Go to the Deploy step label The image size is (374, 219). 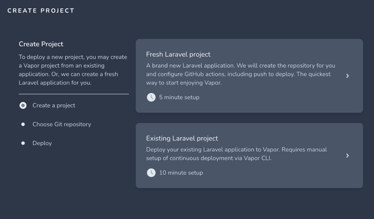[x=42, y=143]
